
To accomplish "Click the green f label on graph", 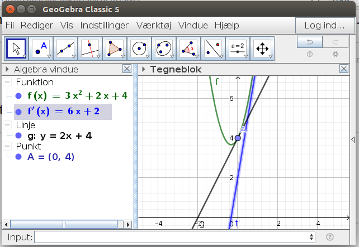I will coord(217,81).
